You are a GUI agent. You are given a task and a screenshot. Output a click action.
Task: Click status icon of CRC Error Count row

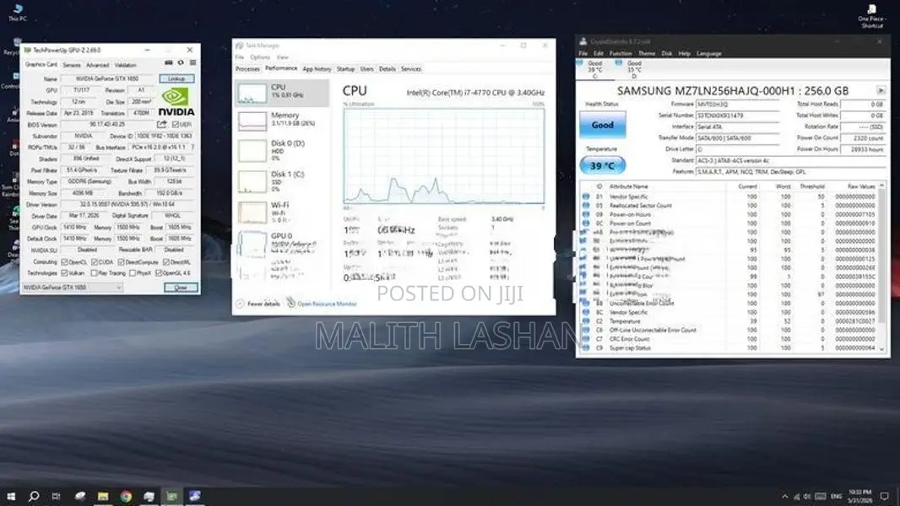coord(585,339)
